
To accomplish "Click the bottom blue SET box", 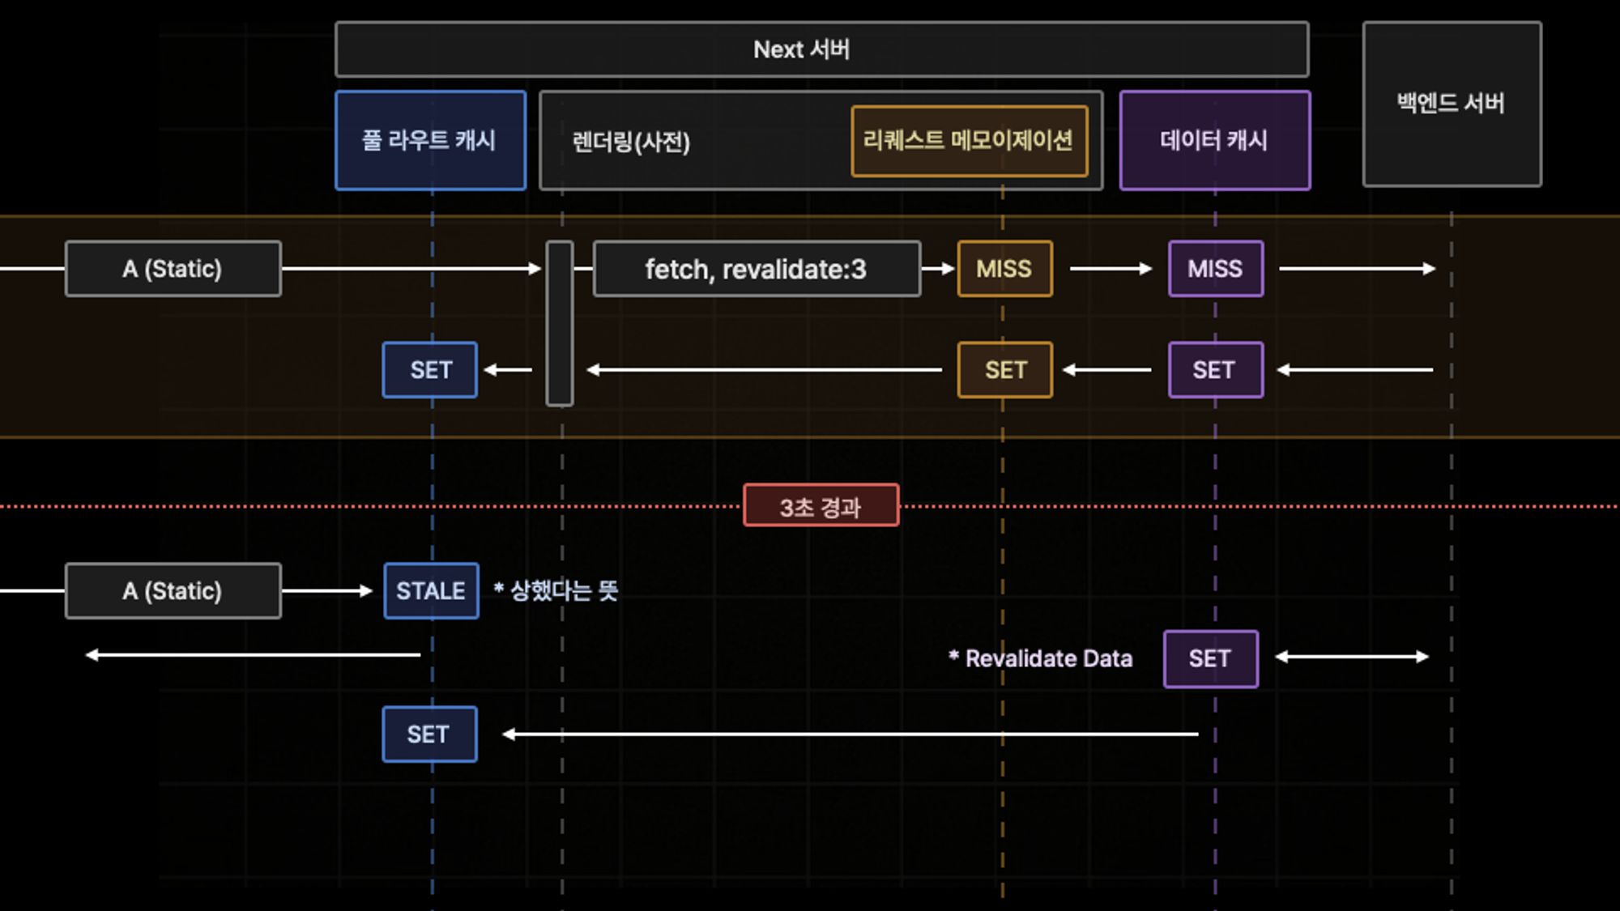I will [429, 734].
